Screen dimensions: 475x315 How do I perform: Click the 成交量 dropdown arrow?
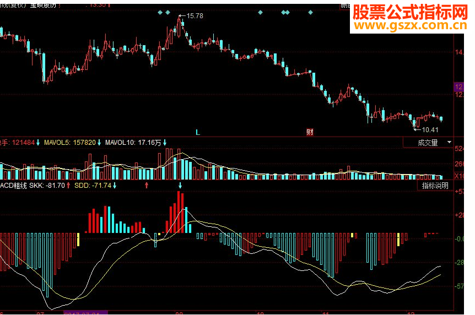[x=449, y=142]
